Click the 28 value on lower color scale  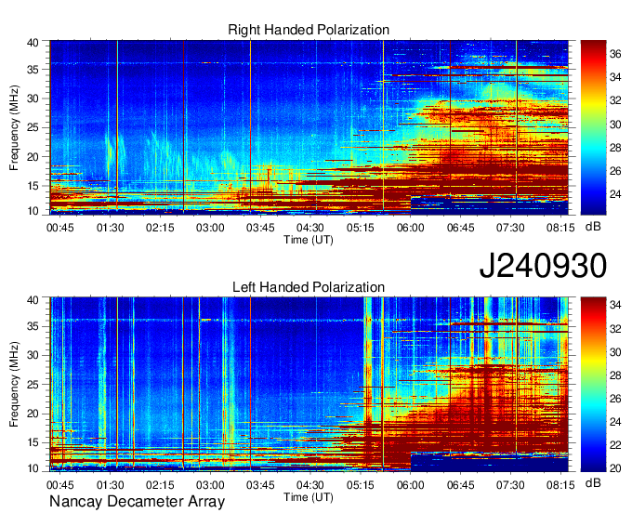click(615, 375)
